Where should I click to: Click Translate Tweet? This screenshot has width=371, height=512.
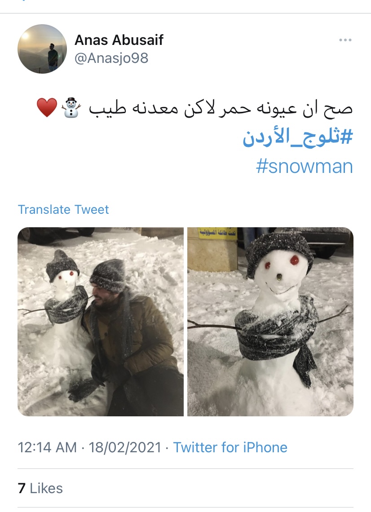(63, 209)
